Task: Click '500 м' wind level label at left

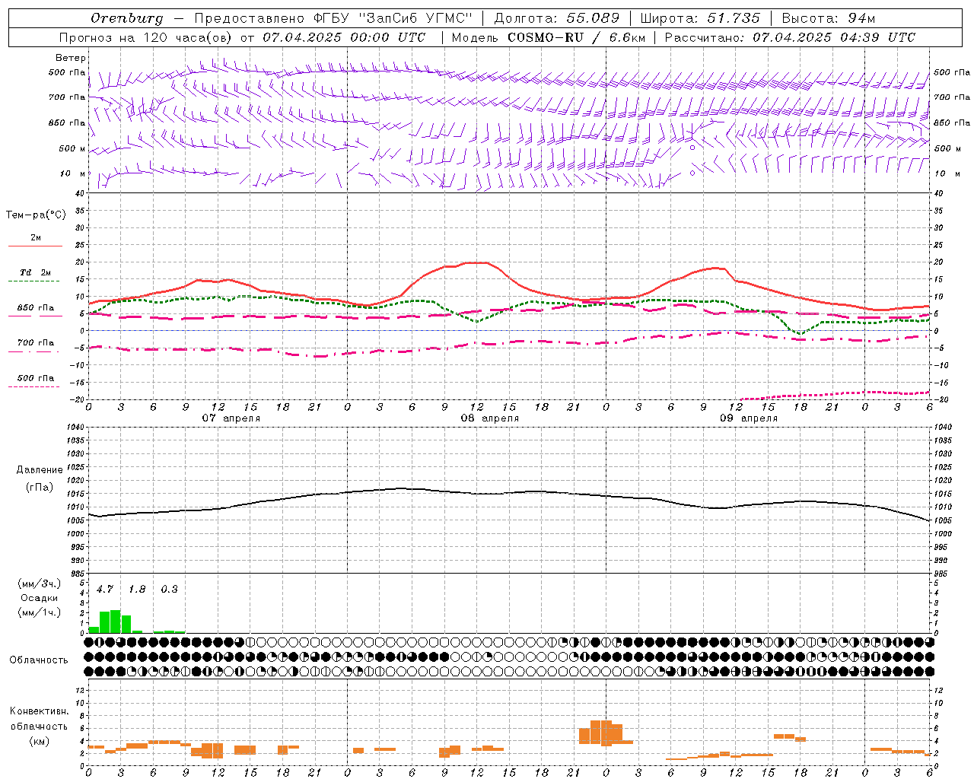Action: coord(72,148)
